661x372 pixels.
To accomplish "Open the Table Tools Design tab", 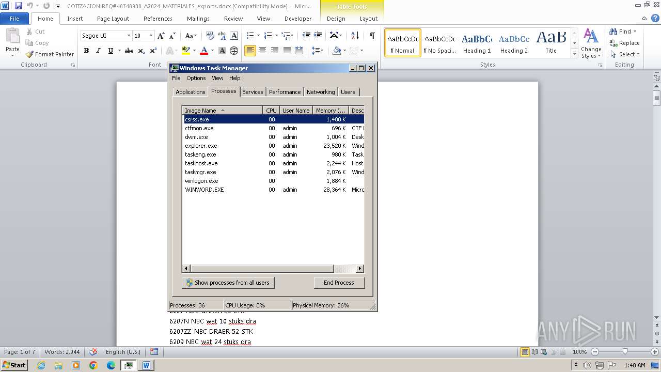I will [336, 19].
